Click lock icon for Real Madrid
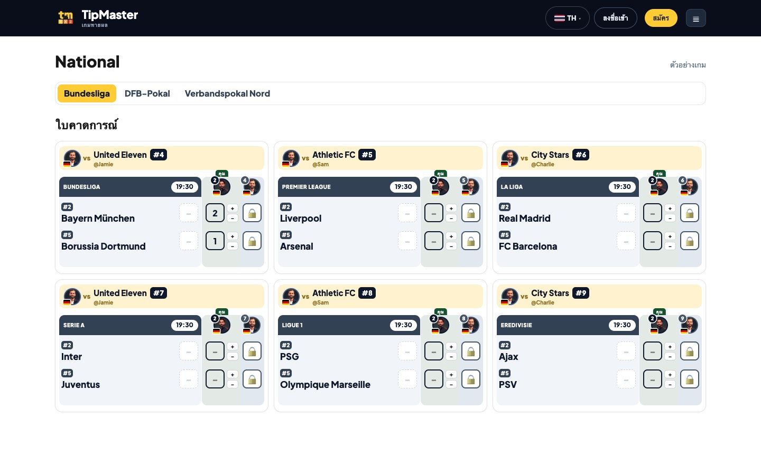The height and width of the screenshot is (475, 761). [x=690, y=213]
